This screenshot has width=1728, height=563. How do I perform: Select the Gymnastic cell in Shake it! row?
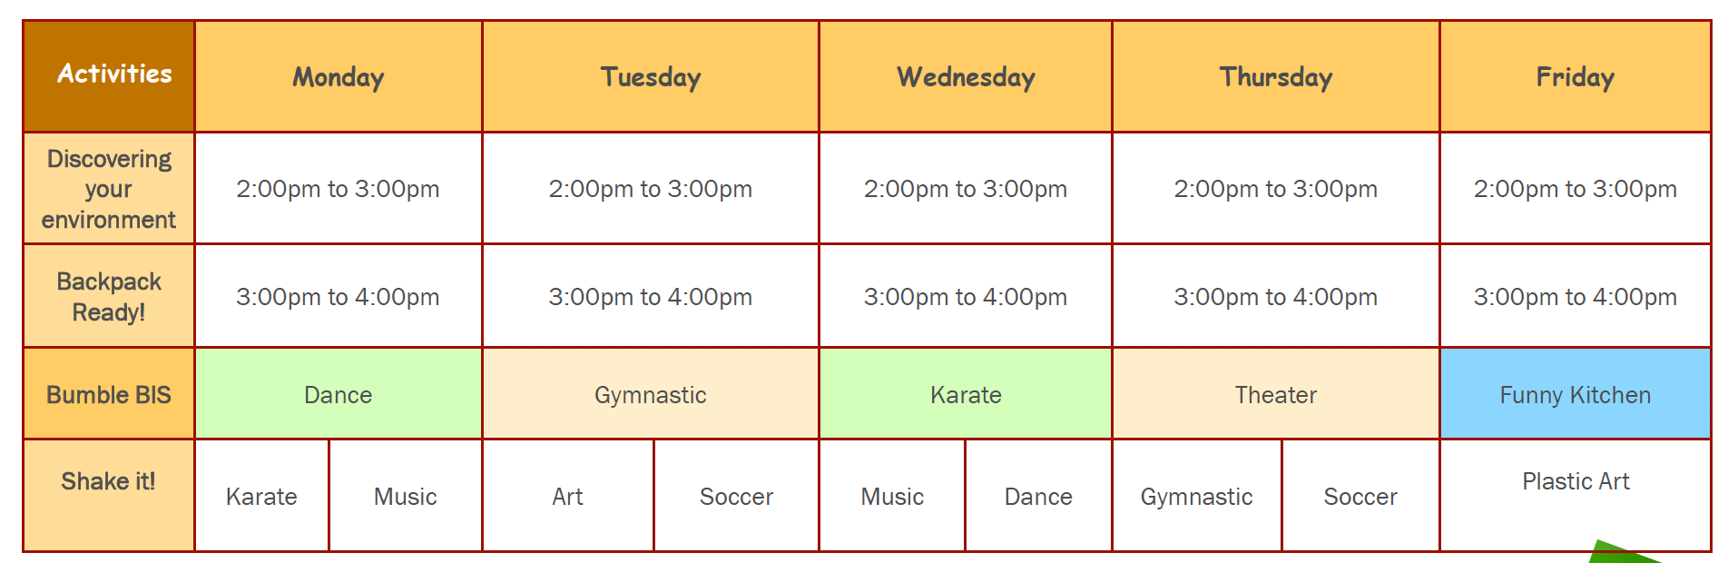[x=1197, y=496]
